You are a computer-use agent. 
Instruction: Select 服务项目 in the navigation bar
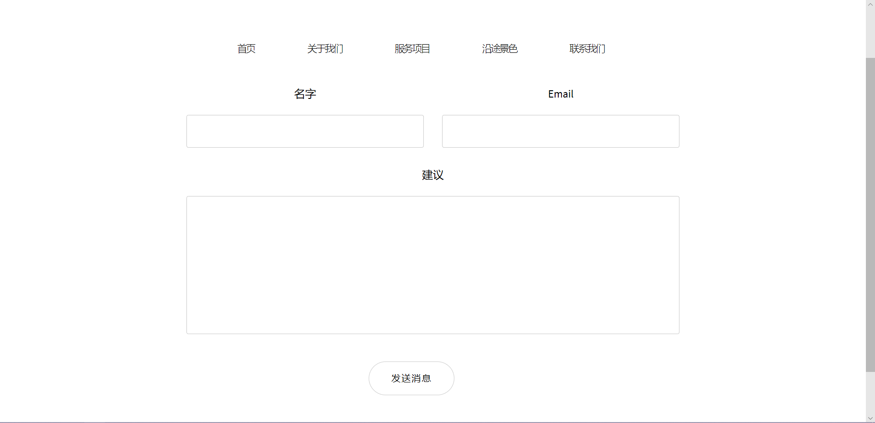(x=412, y=49)
